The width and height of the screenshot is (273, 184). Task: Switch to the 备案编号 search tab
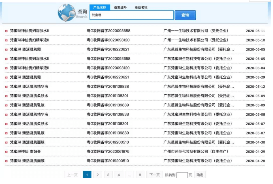click(120, 8)
